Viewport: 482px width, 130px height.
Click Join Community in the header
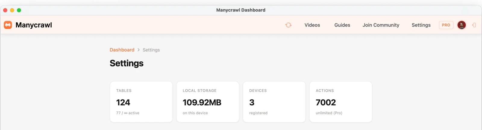coord(381,25)
